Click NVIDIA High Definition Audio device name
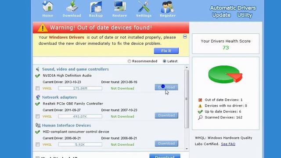281x158 pixels. [x=67, y=75]
